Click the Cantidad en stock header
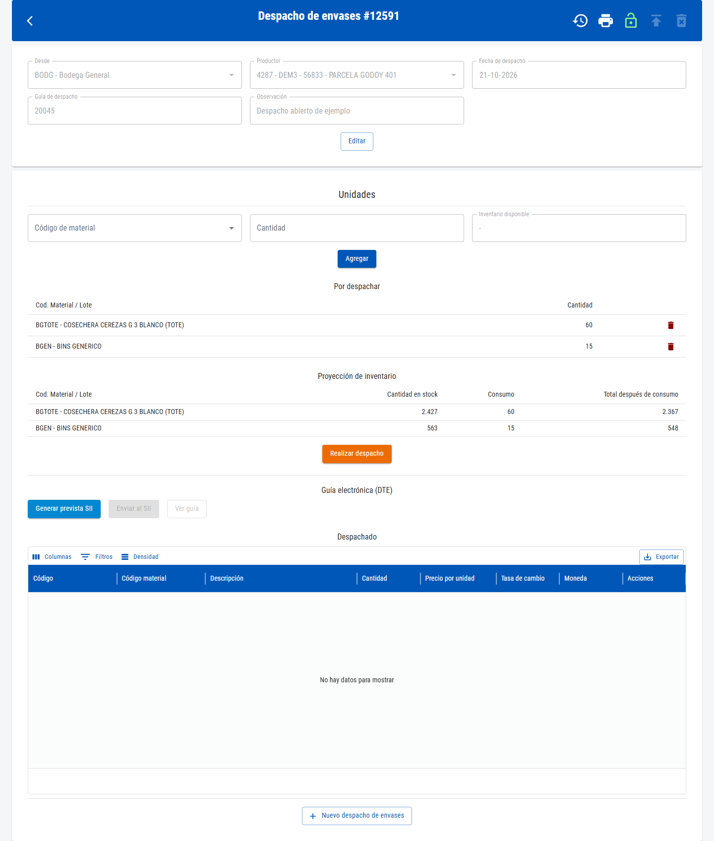 412,395
